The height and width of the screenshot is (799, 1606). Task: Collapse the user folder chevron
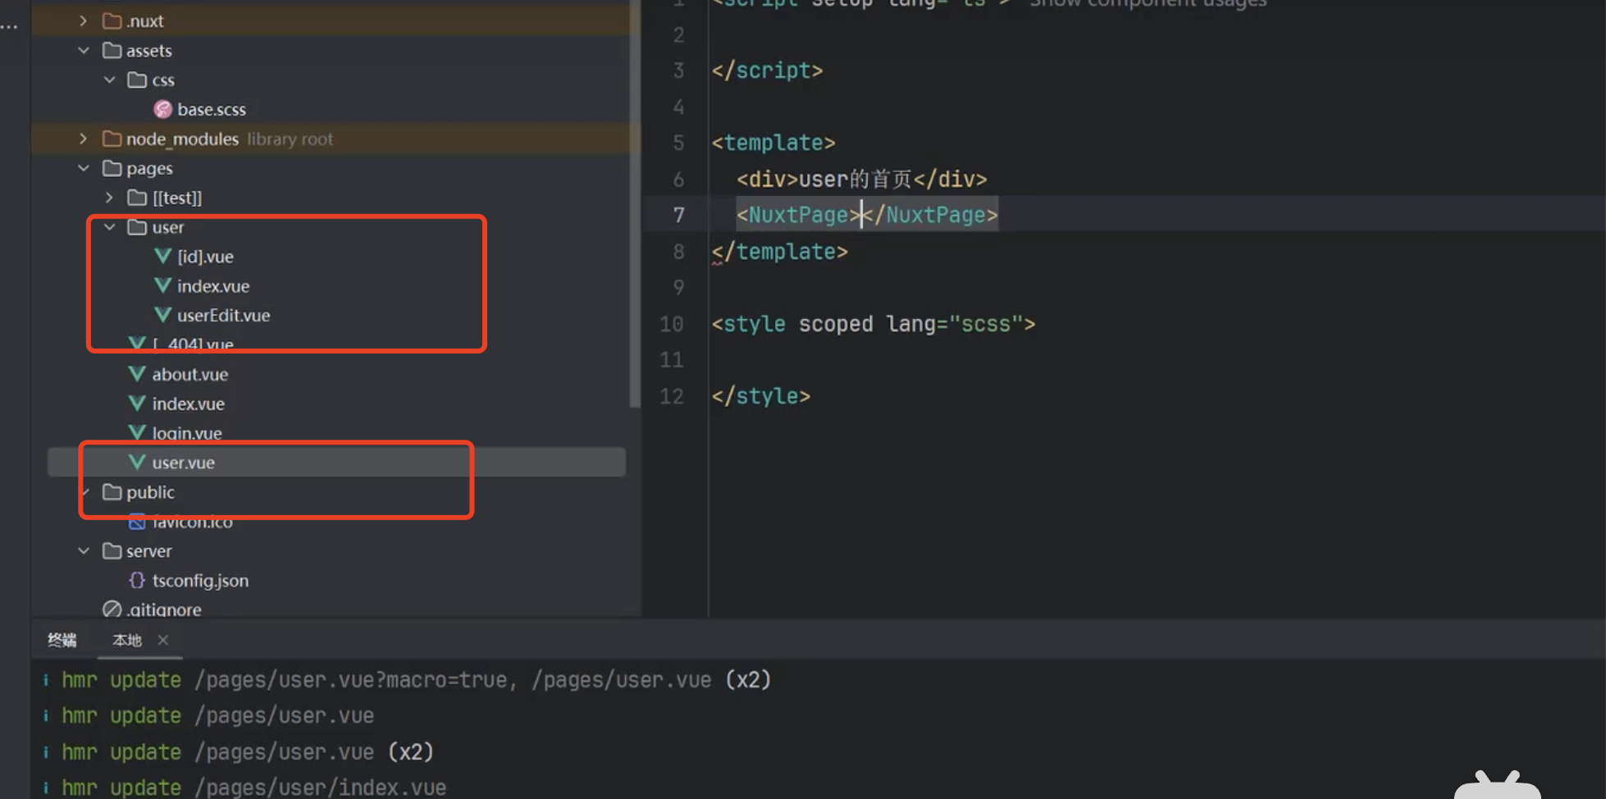pyautogui.click(x=109, y=227)
